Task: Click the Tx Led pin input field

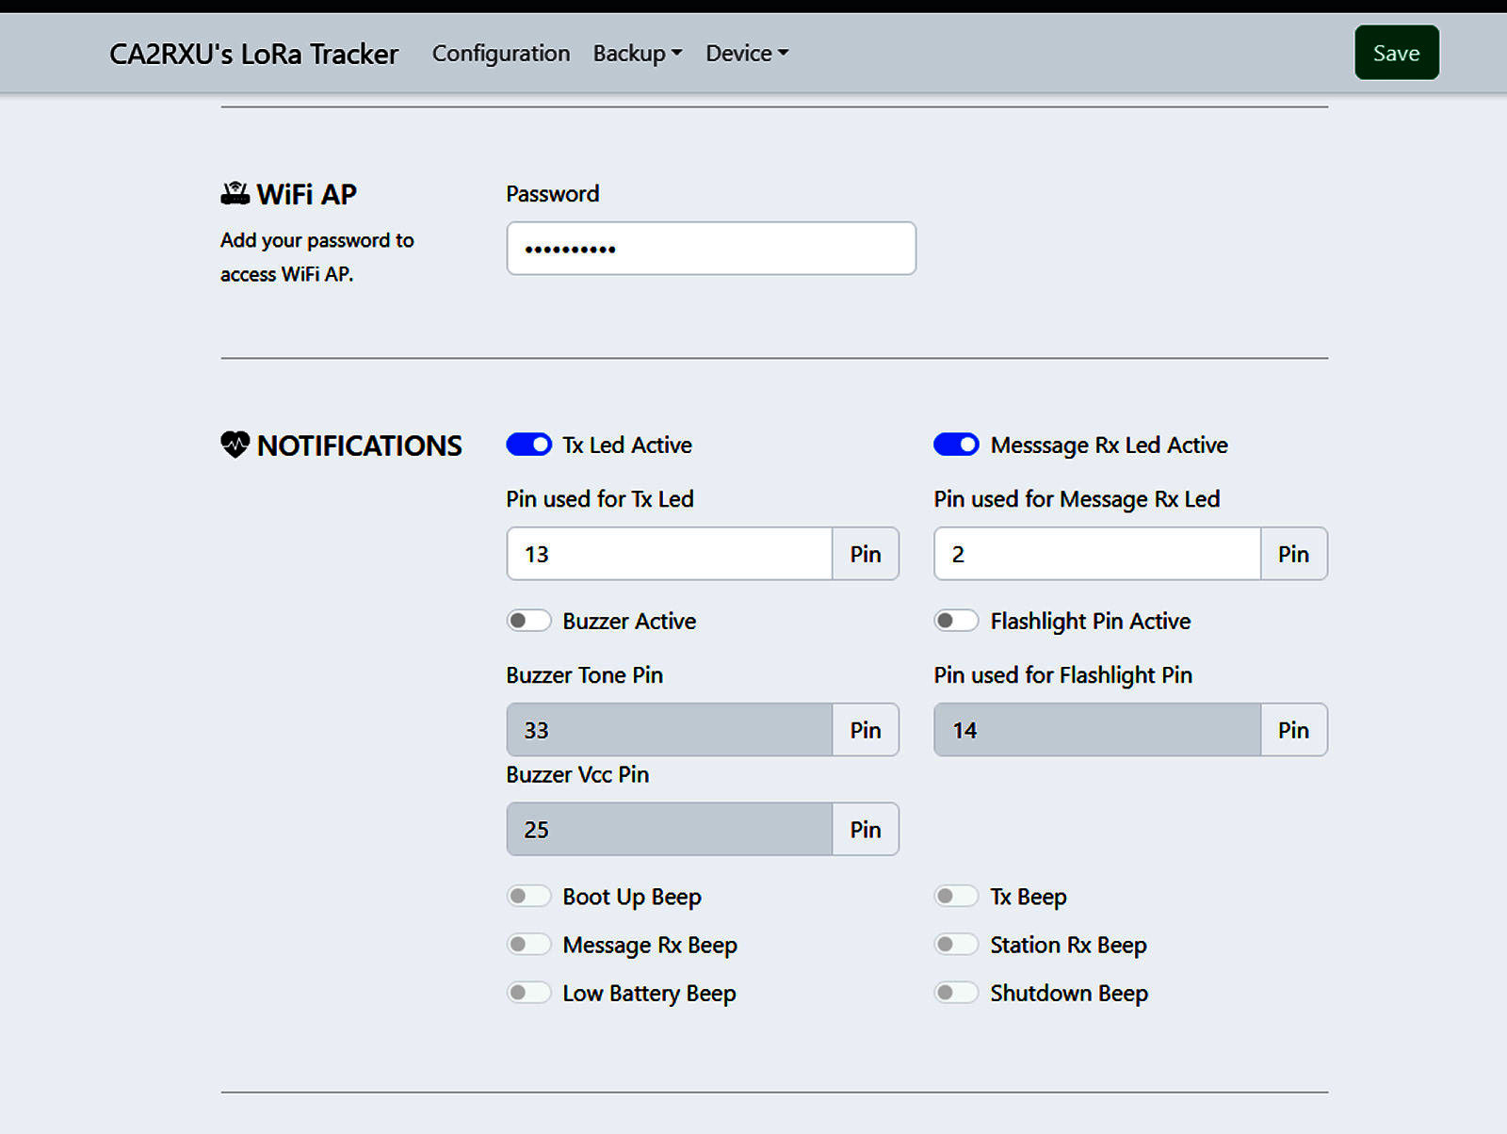Action: [669, 554]
